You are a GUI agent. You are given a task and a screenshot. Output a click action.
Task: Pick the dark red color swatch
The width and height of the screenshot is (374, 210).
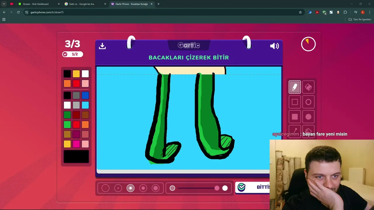point(76,115)
